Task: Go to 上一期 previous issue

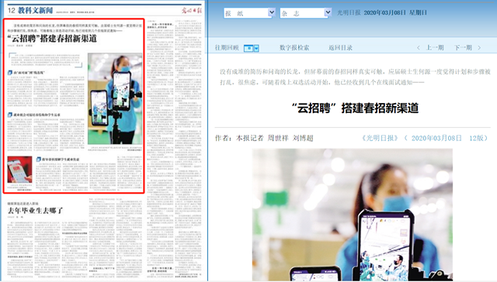Action: click(435, 48)
